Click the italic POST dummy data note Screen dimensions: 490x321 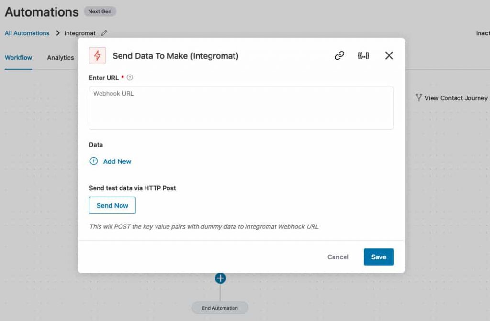point(204,227)
